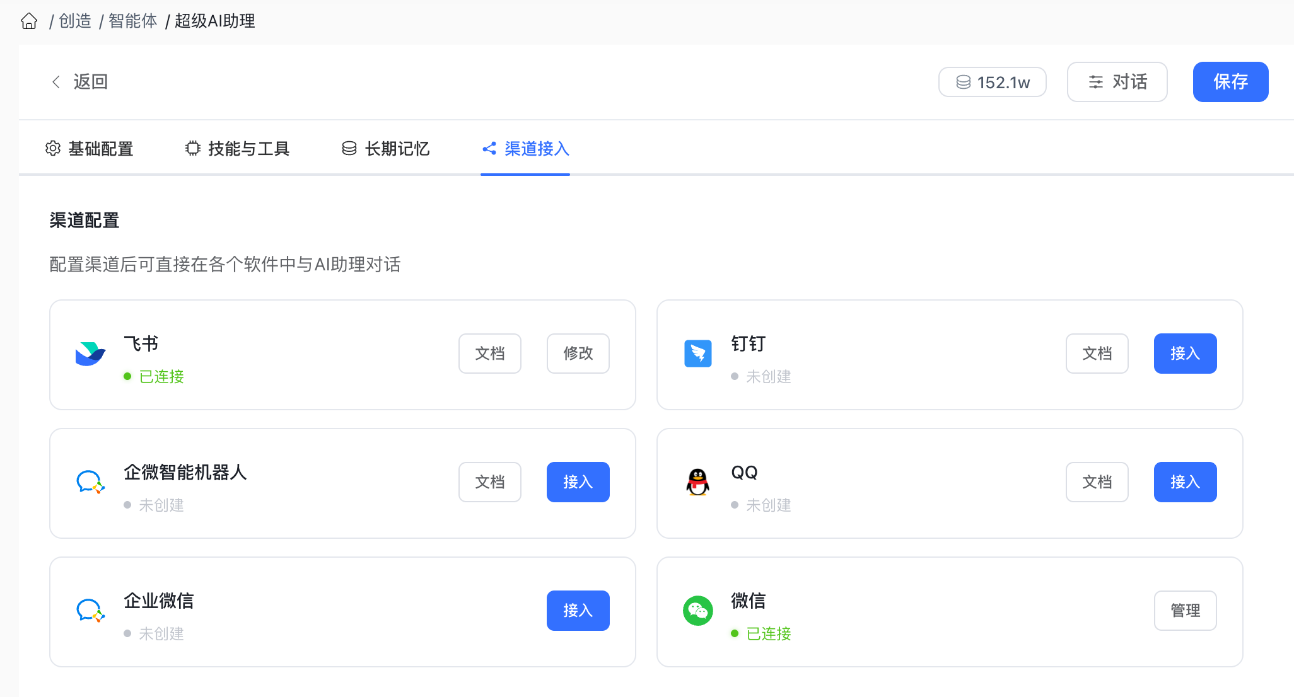Select the 渠道接入 tab
The width and height of the screenshot is (1294, 697).
coord(525,149)
